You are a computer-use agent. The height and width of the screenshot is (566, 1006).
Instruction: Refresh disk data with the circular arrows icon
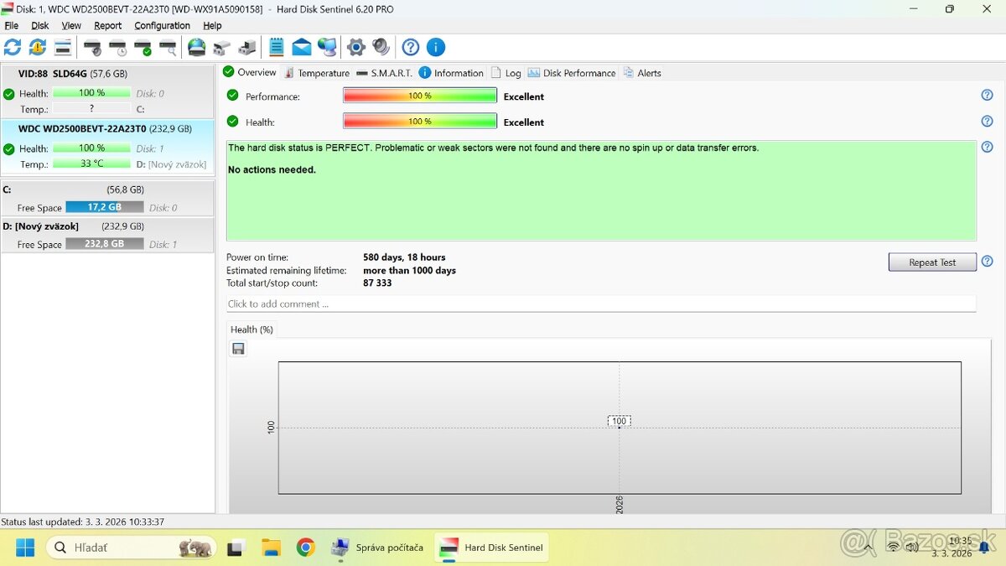(12, 47)
